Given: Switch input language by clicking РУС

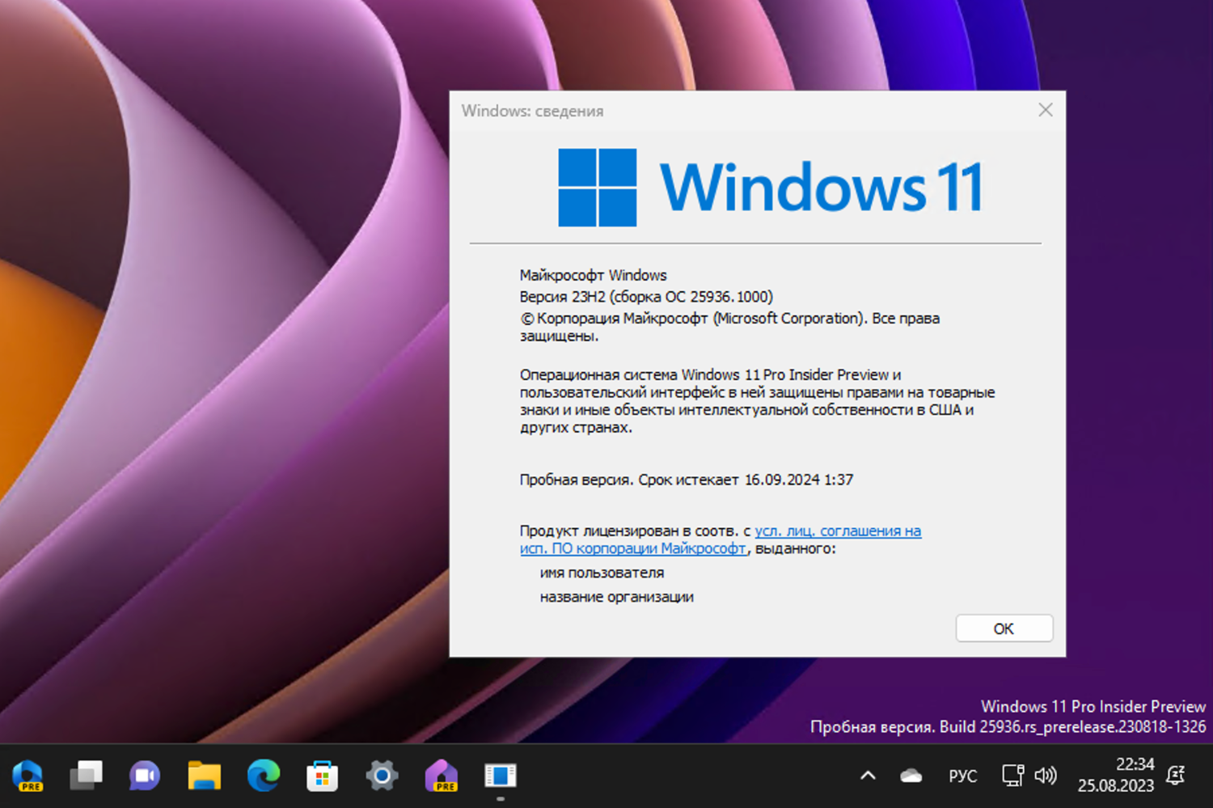Looking at the screenshot, I should (962, 775).
